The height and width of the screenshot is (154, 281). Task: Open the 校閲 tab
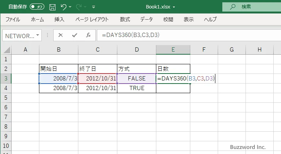coord(168,19)
